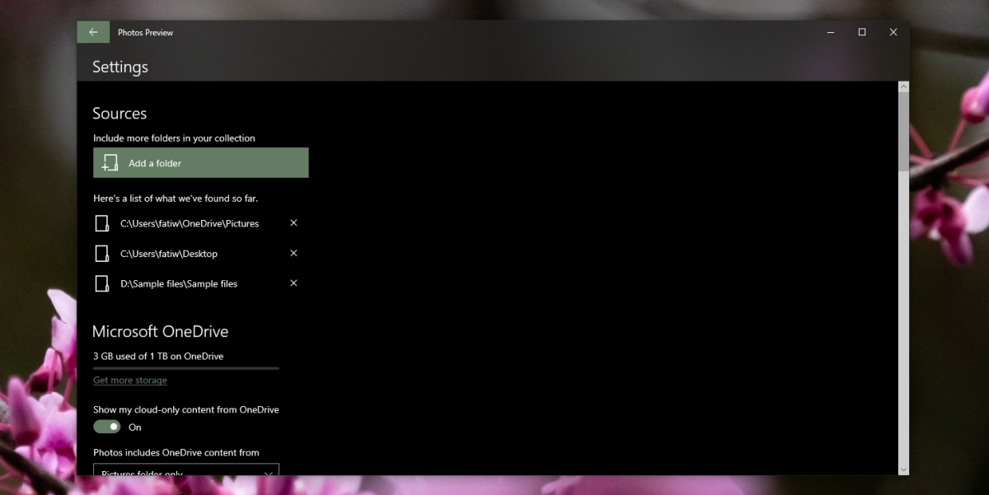Click the scroll down arrow of the scrollbar
Image resolution: width=989 pixels, height=495 pixels.
(903, 469)
